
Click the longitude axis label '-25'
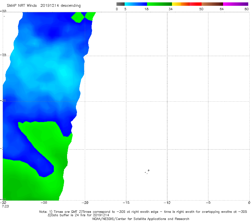point(44,203)
